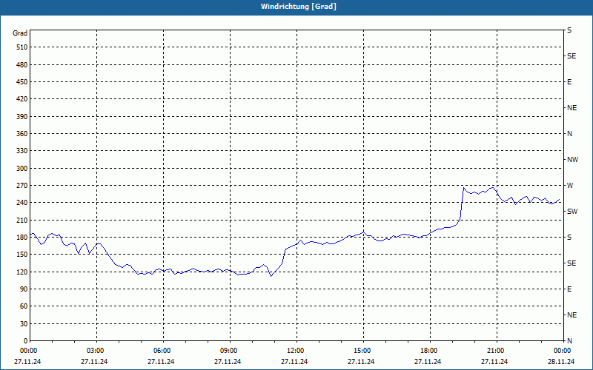Select the y-axis value 30
The image size is (593, 370).
[x=24, y=323]
